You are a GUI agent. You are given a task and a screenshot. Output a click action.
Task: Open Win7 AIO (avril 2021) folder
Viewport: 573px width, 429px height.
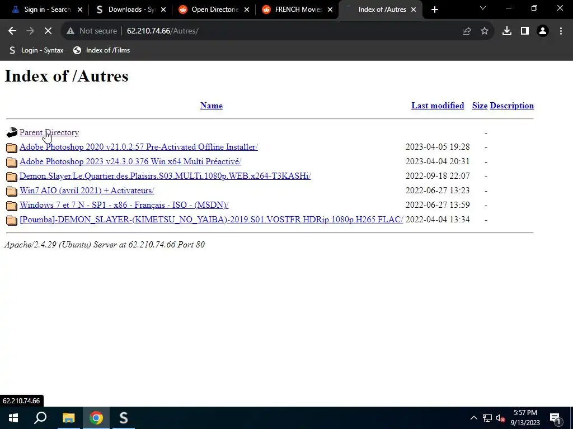click(87, 190)
